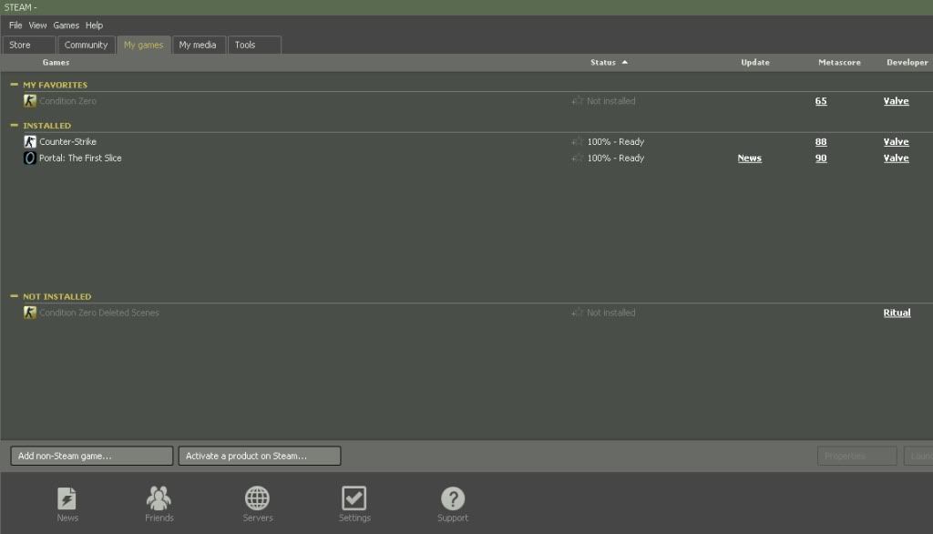Click Portal's 100% - Ready status
The height and width of the screenshot is (534, 933).
[616, 159]
